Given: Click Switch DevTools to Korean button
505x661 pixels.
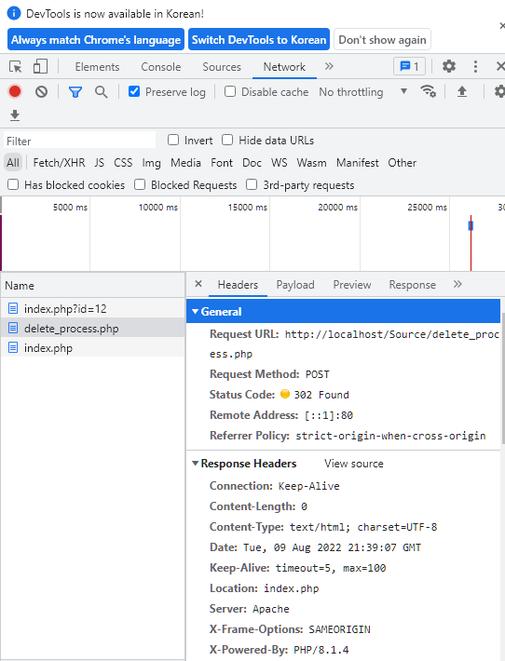Looking at the screenshot, I should (x=259, y=40).
